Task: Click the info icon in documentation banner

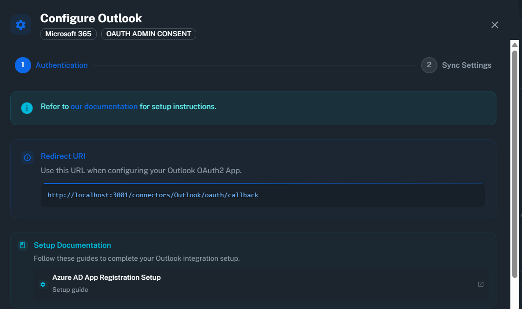Action: pyautogui.click(x=27, y=108)
